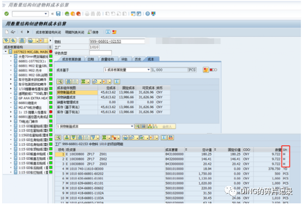Expand the 1:15 node with the red status
302x205 pixels.
tap(11, 112)
